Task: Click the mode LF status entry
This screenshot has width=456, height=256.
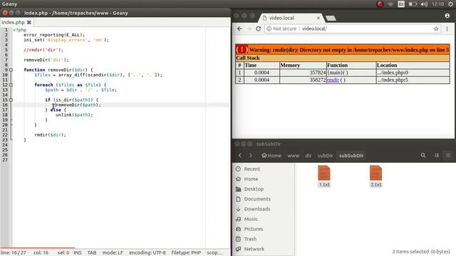Action: click(x=113, y=252)
